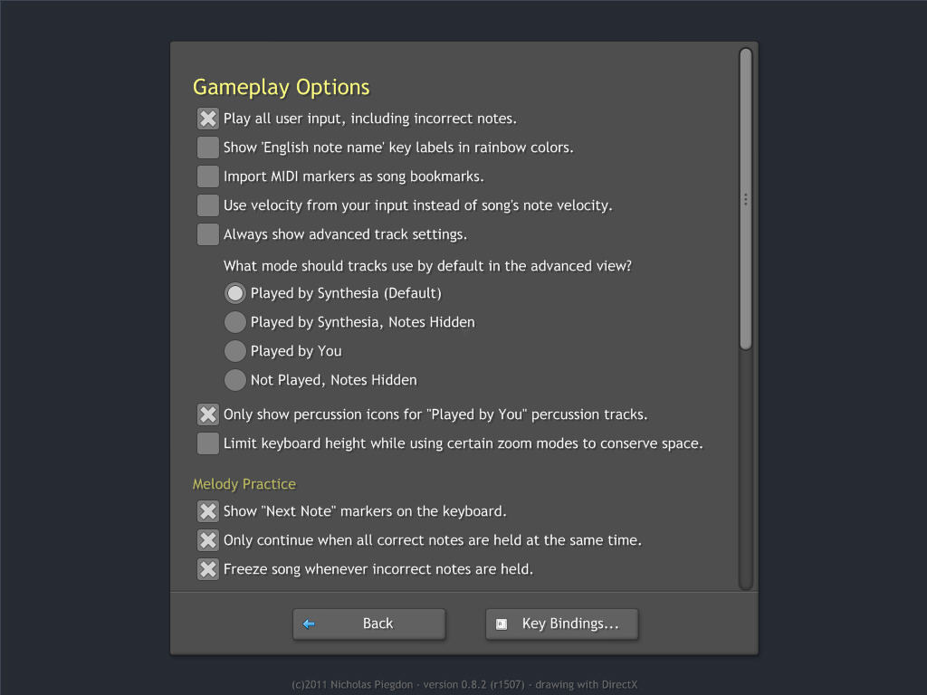Pick 'Not Played, Notes Hidden' option
This screenshot has width=927, height=695.
click(x=235, y=380)
